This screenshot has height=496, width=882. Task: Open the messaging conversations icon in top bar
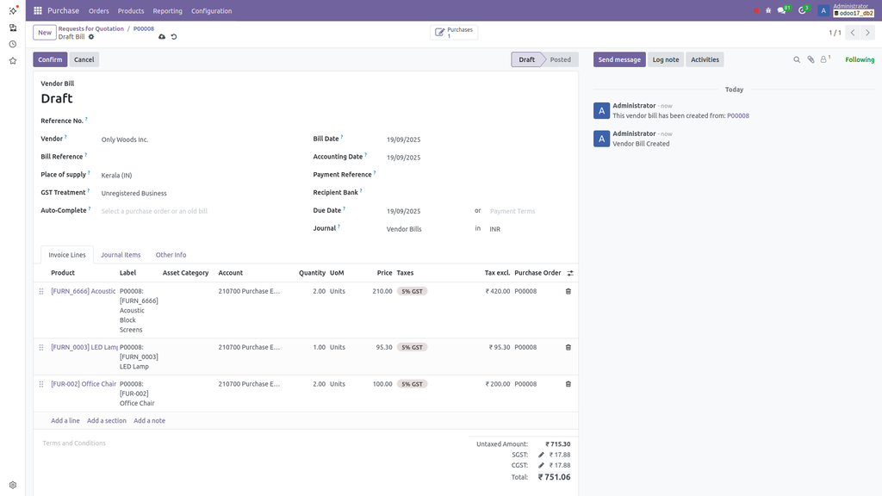[x=782, y=10]
